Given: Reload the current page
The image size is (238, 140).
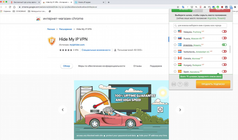Looking at the screenshot, I should pos(10,7).
